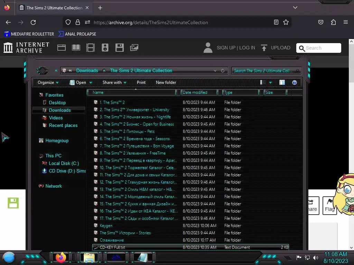Sort by the Name column header

coord(132,92)
